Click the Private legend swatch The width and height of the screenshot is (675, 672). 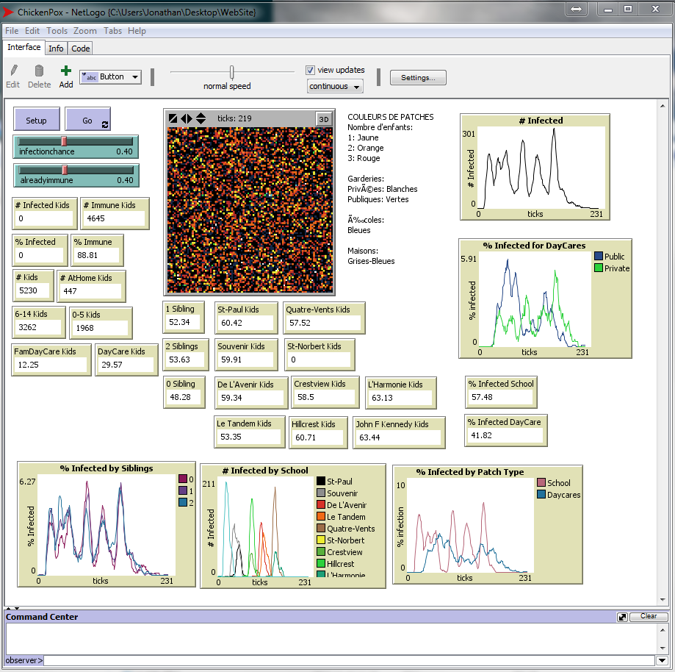tap(598, 268)
